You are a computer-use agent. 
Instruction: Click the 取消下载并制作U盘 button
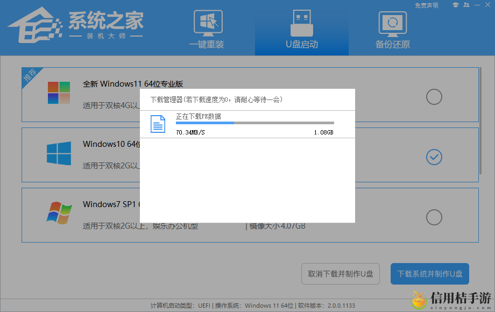[340, 274]
